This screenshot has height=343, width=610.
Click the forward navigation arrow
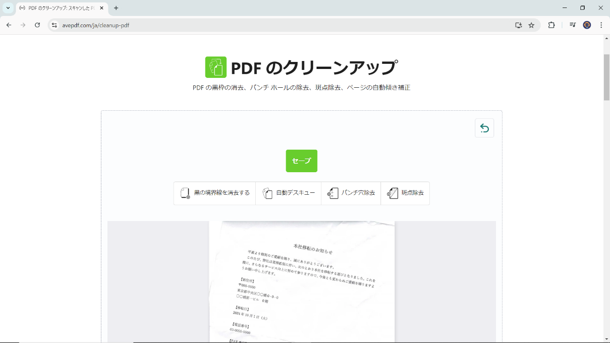(x=23, y=25)
